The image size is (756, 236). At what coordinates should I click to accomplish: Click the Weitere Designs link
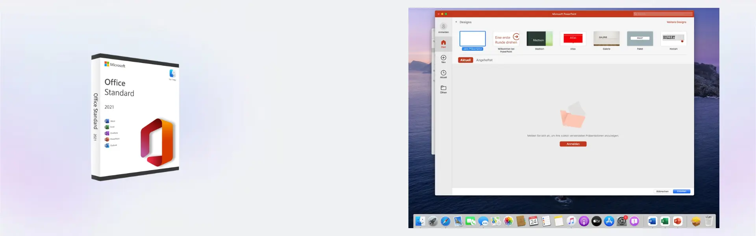pos(676,22)
